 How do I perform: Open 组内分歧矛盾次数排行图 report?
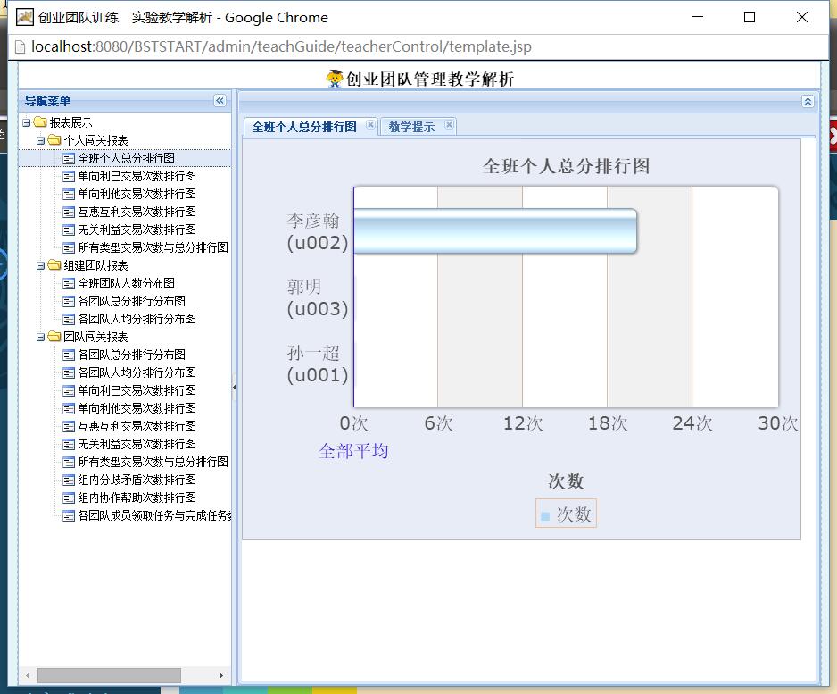(137, 480)
